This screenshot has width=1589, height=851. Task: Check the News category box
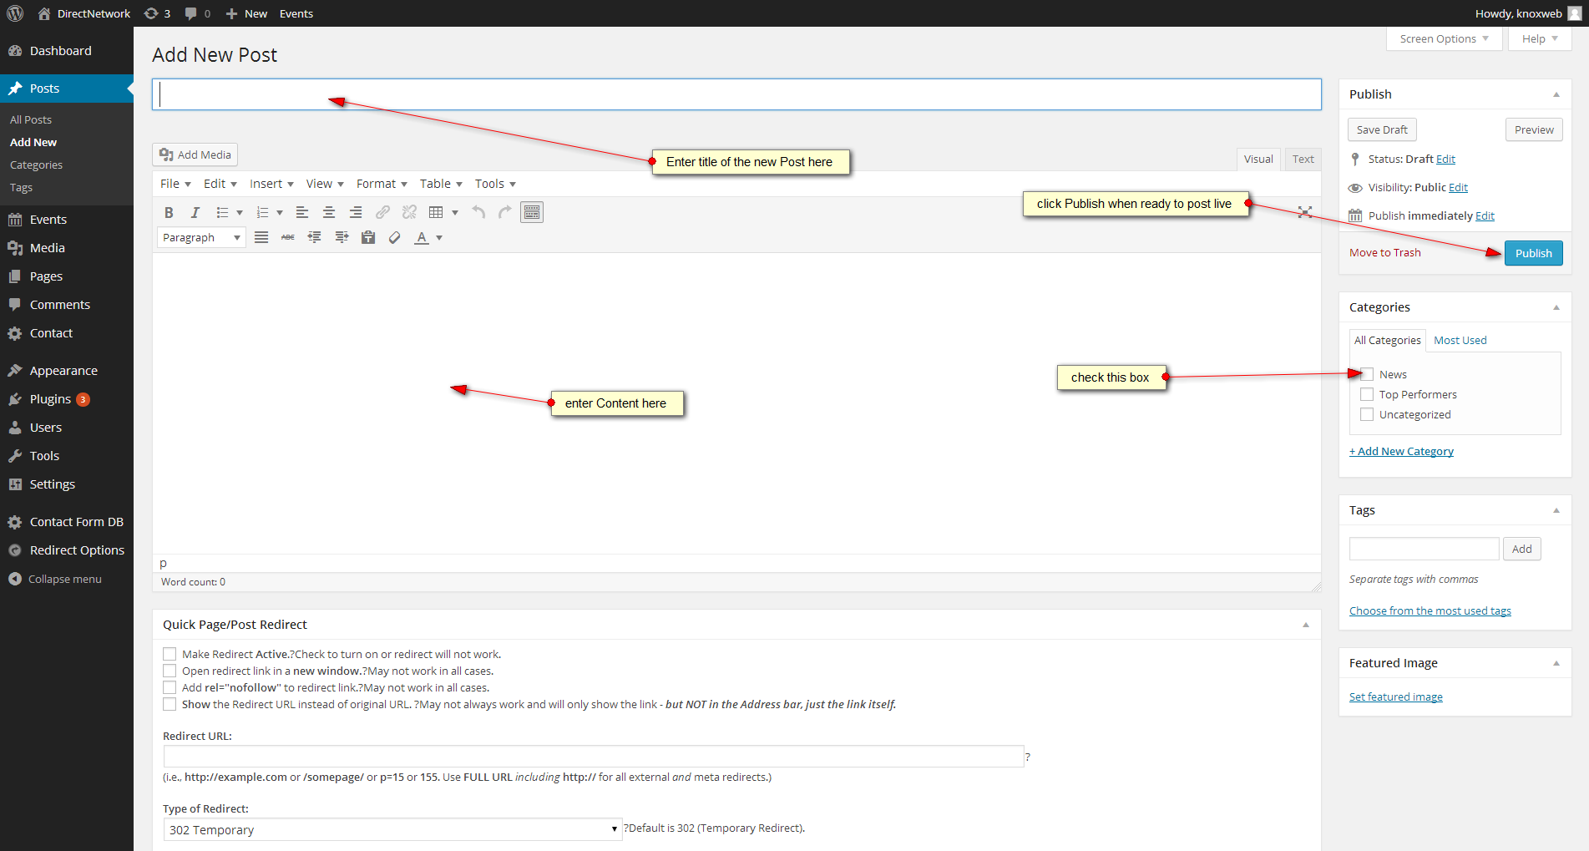pos(1367,374)
